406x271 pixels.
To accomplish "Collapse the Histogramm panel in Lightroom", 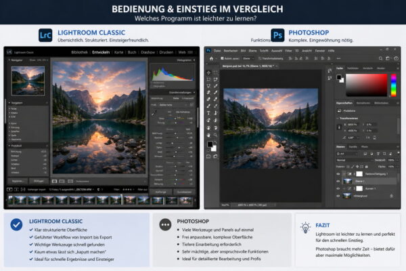I will point(194,60).
